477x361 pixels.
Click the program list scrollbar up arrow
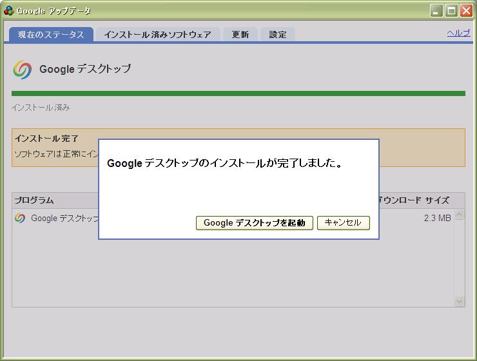coord(459,215)
